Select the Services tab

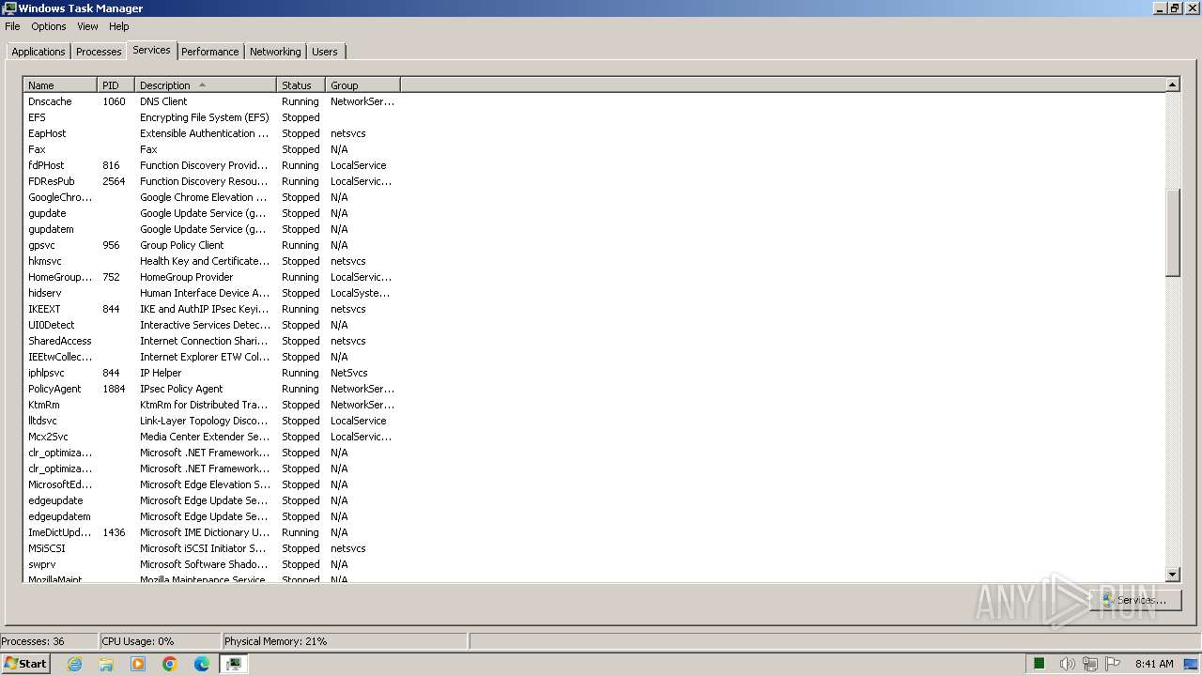point(151,50)
